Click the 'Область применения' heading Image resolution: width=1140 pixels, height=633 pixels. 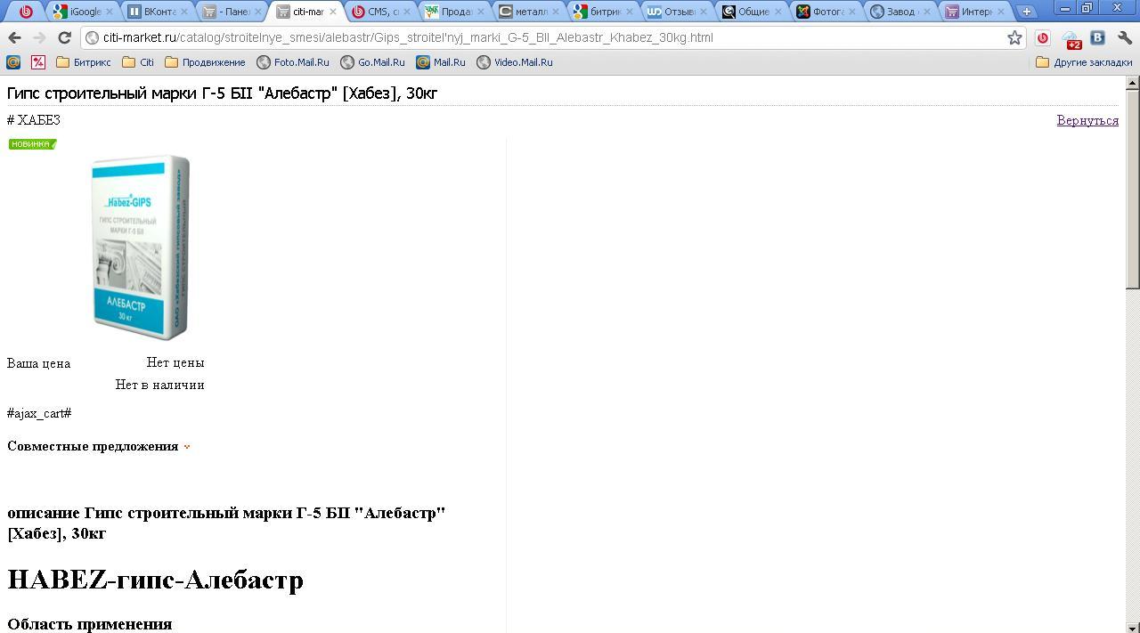(x=89, y=623)
